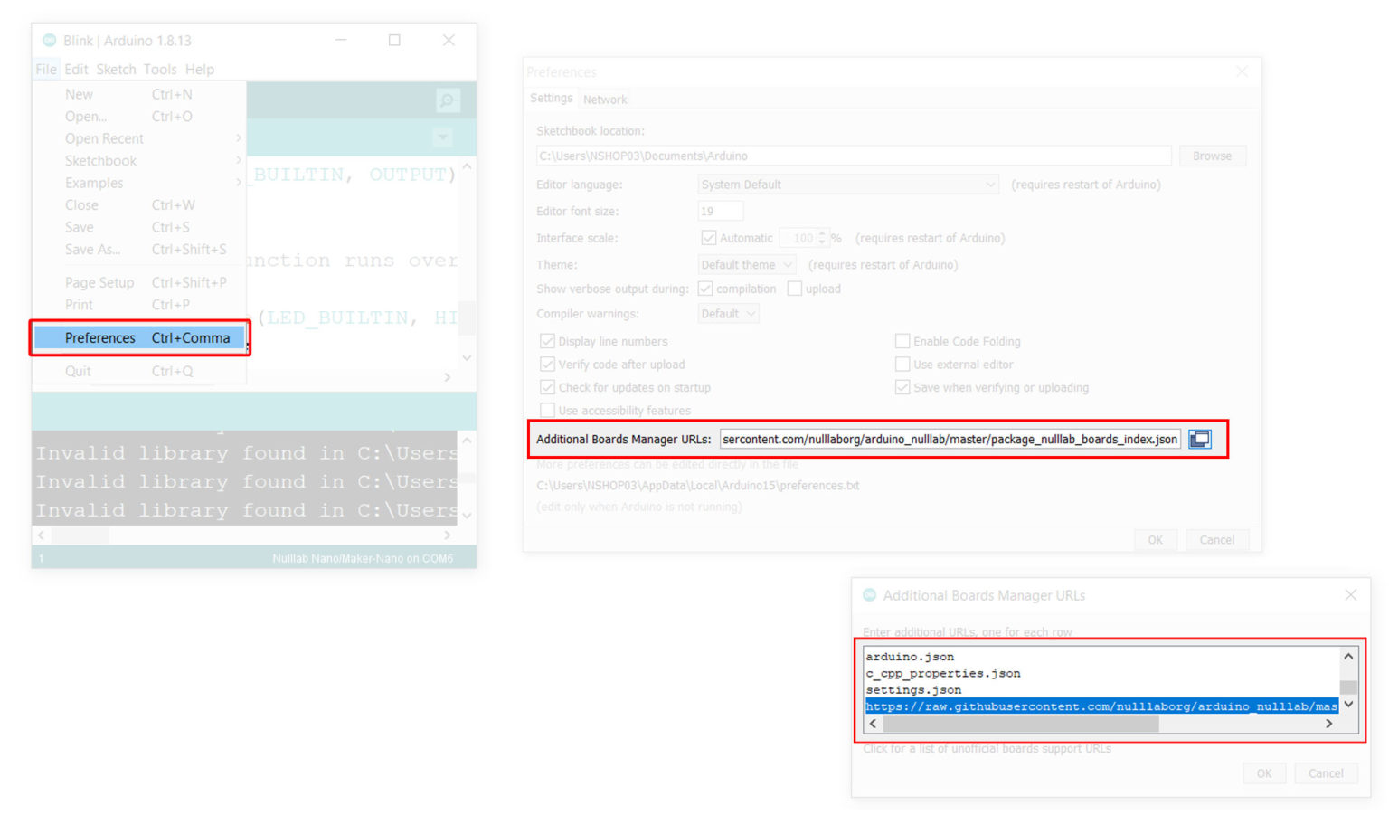
Task: Open the Theme dropdown
Action: pos(747,265)
